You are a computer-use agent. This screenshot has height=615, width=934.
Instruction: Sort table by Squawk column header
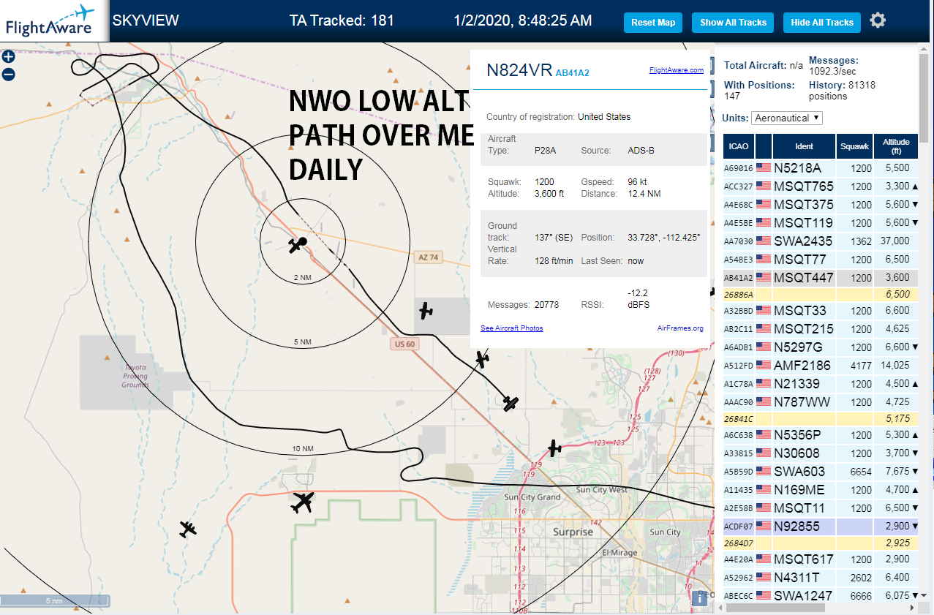point(855,146)
